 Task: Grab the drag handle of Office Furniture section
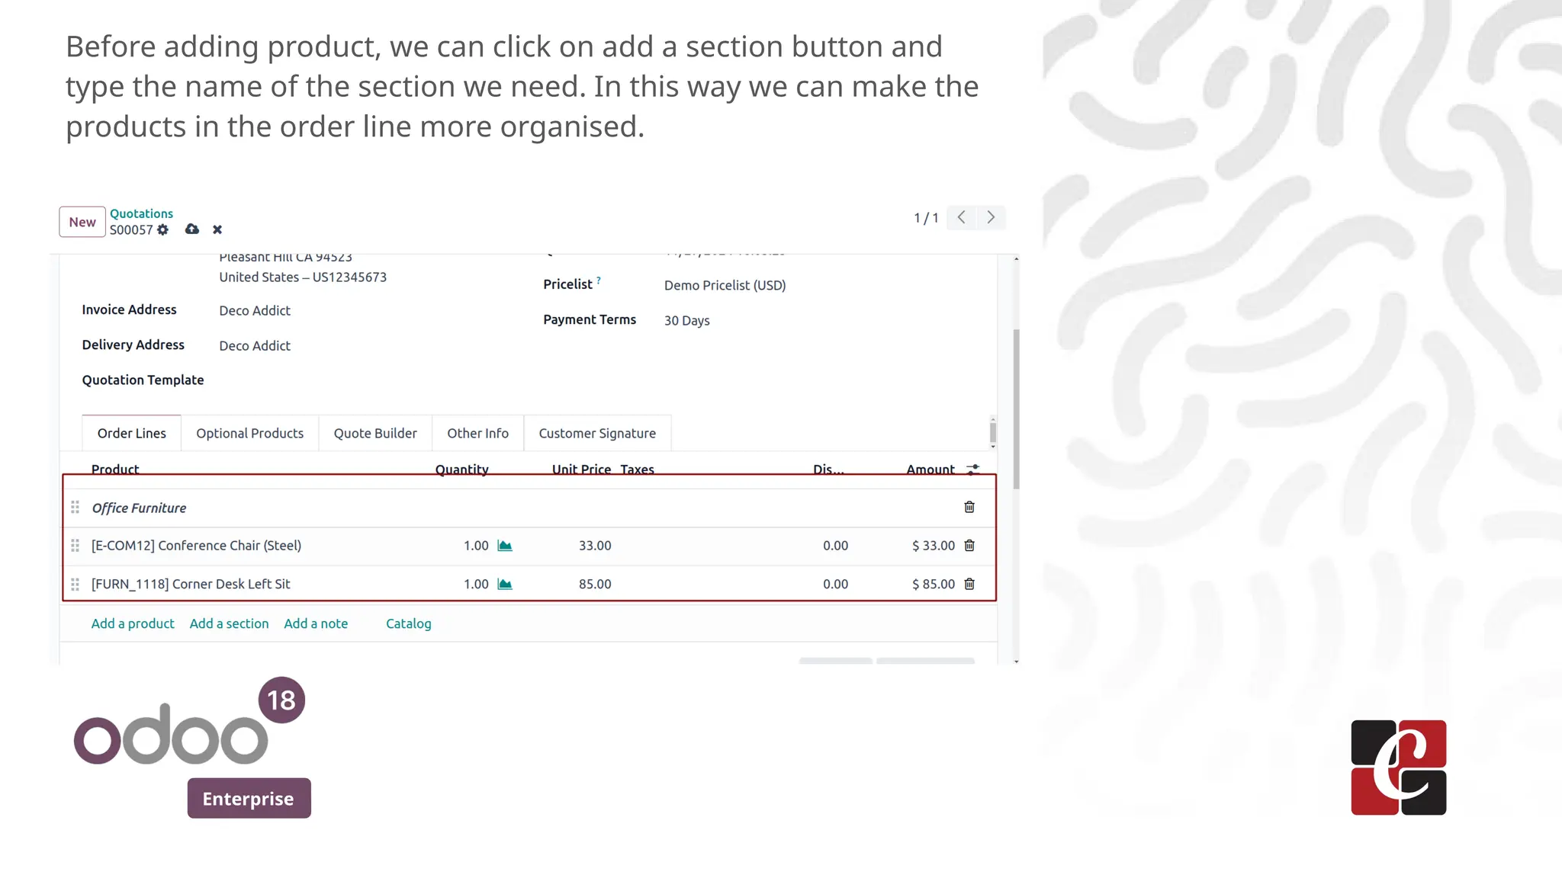pyautogui.click(x=75, y=507)
